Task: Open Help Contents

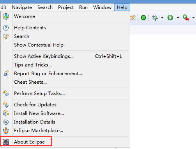Action: (x=65, y=28)
